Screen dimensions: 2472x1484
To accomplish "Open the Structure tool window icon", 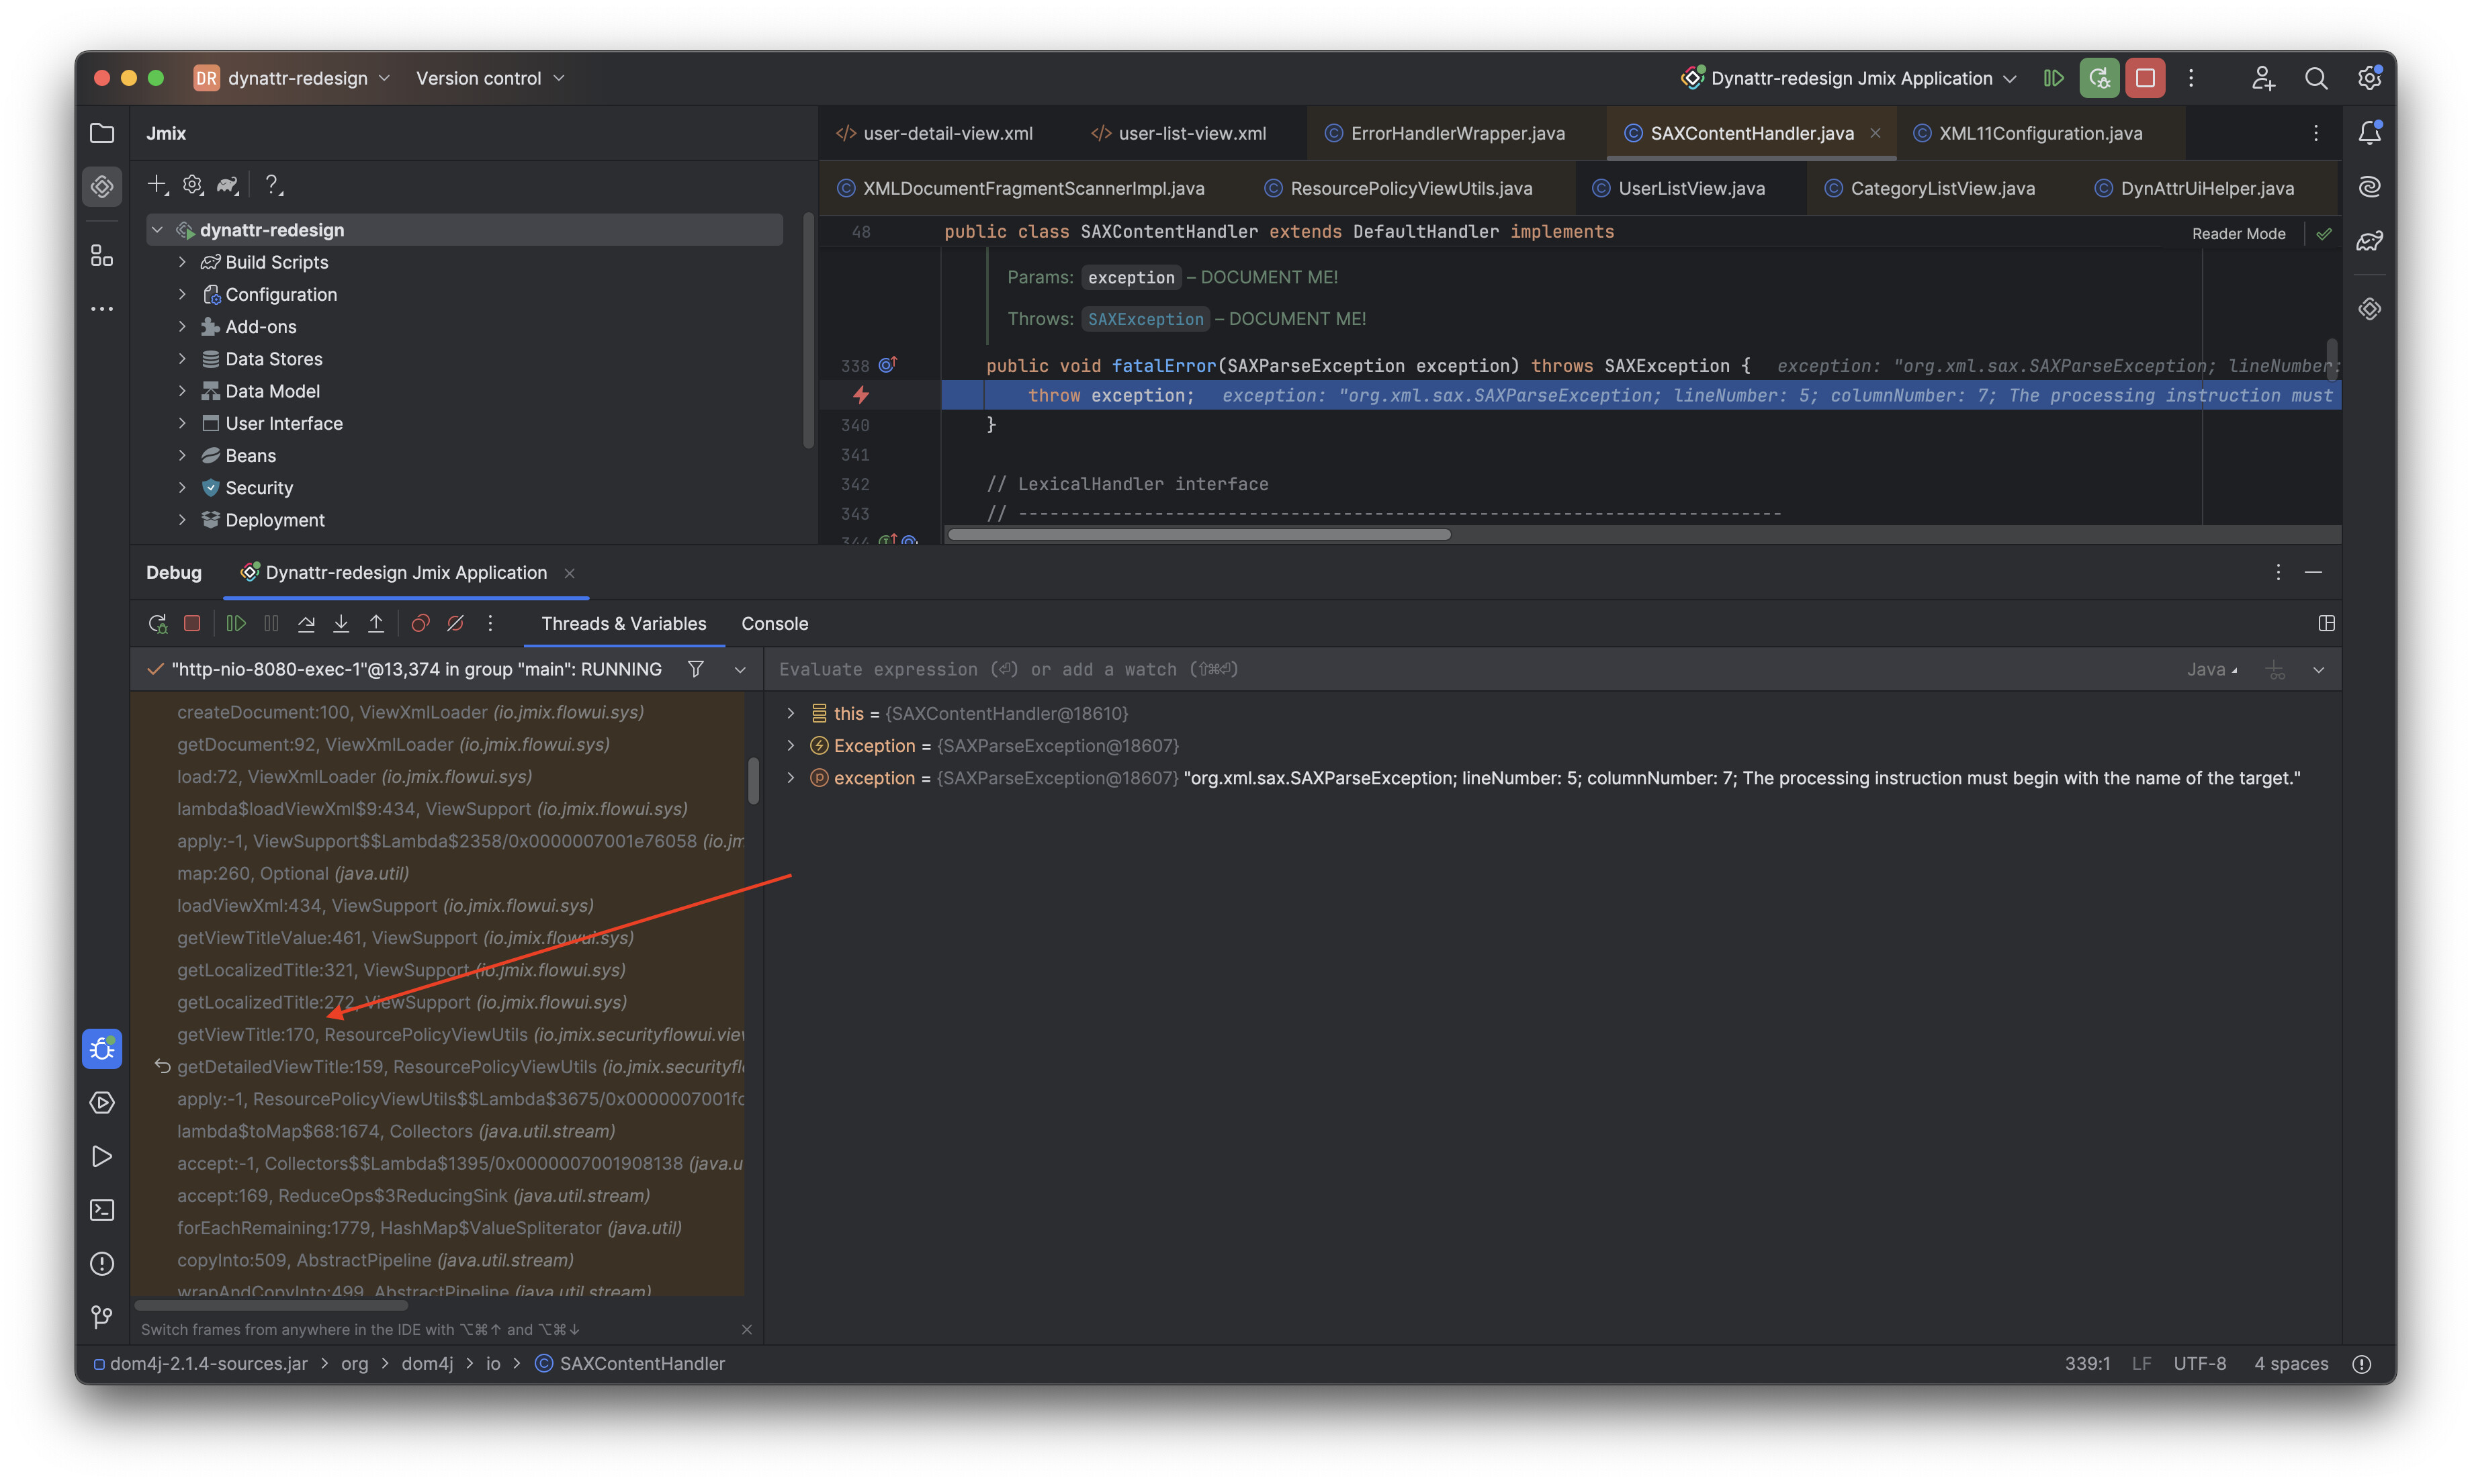I will click(x=102, y=256).
